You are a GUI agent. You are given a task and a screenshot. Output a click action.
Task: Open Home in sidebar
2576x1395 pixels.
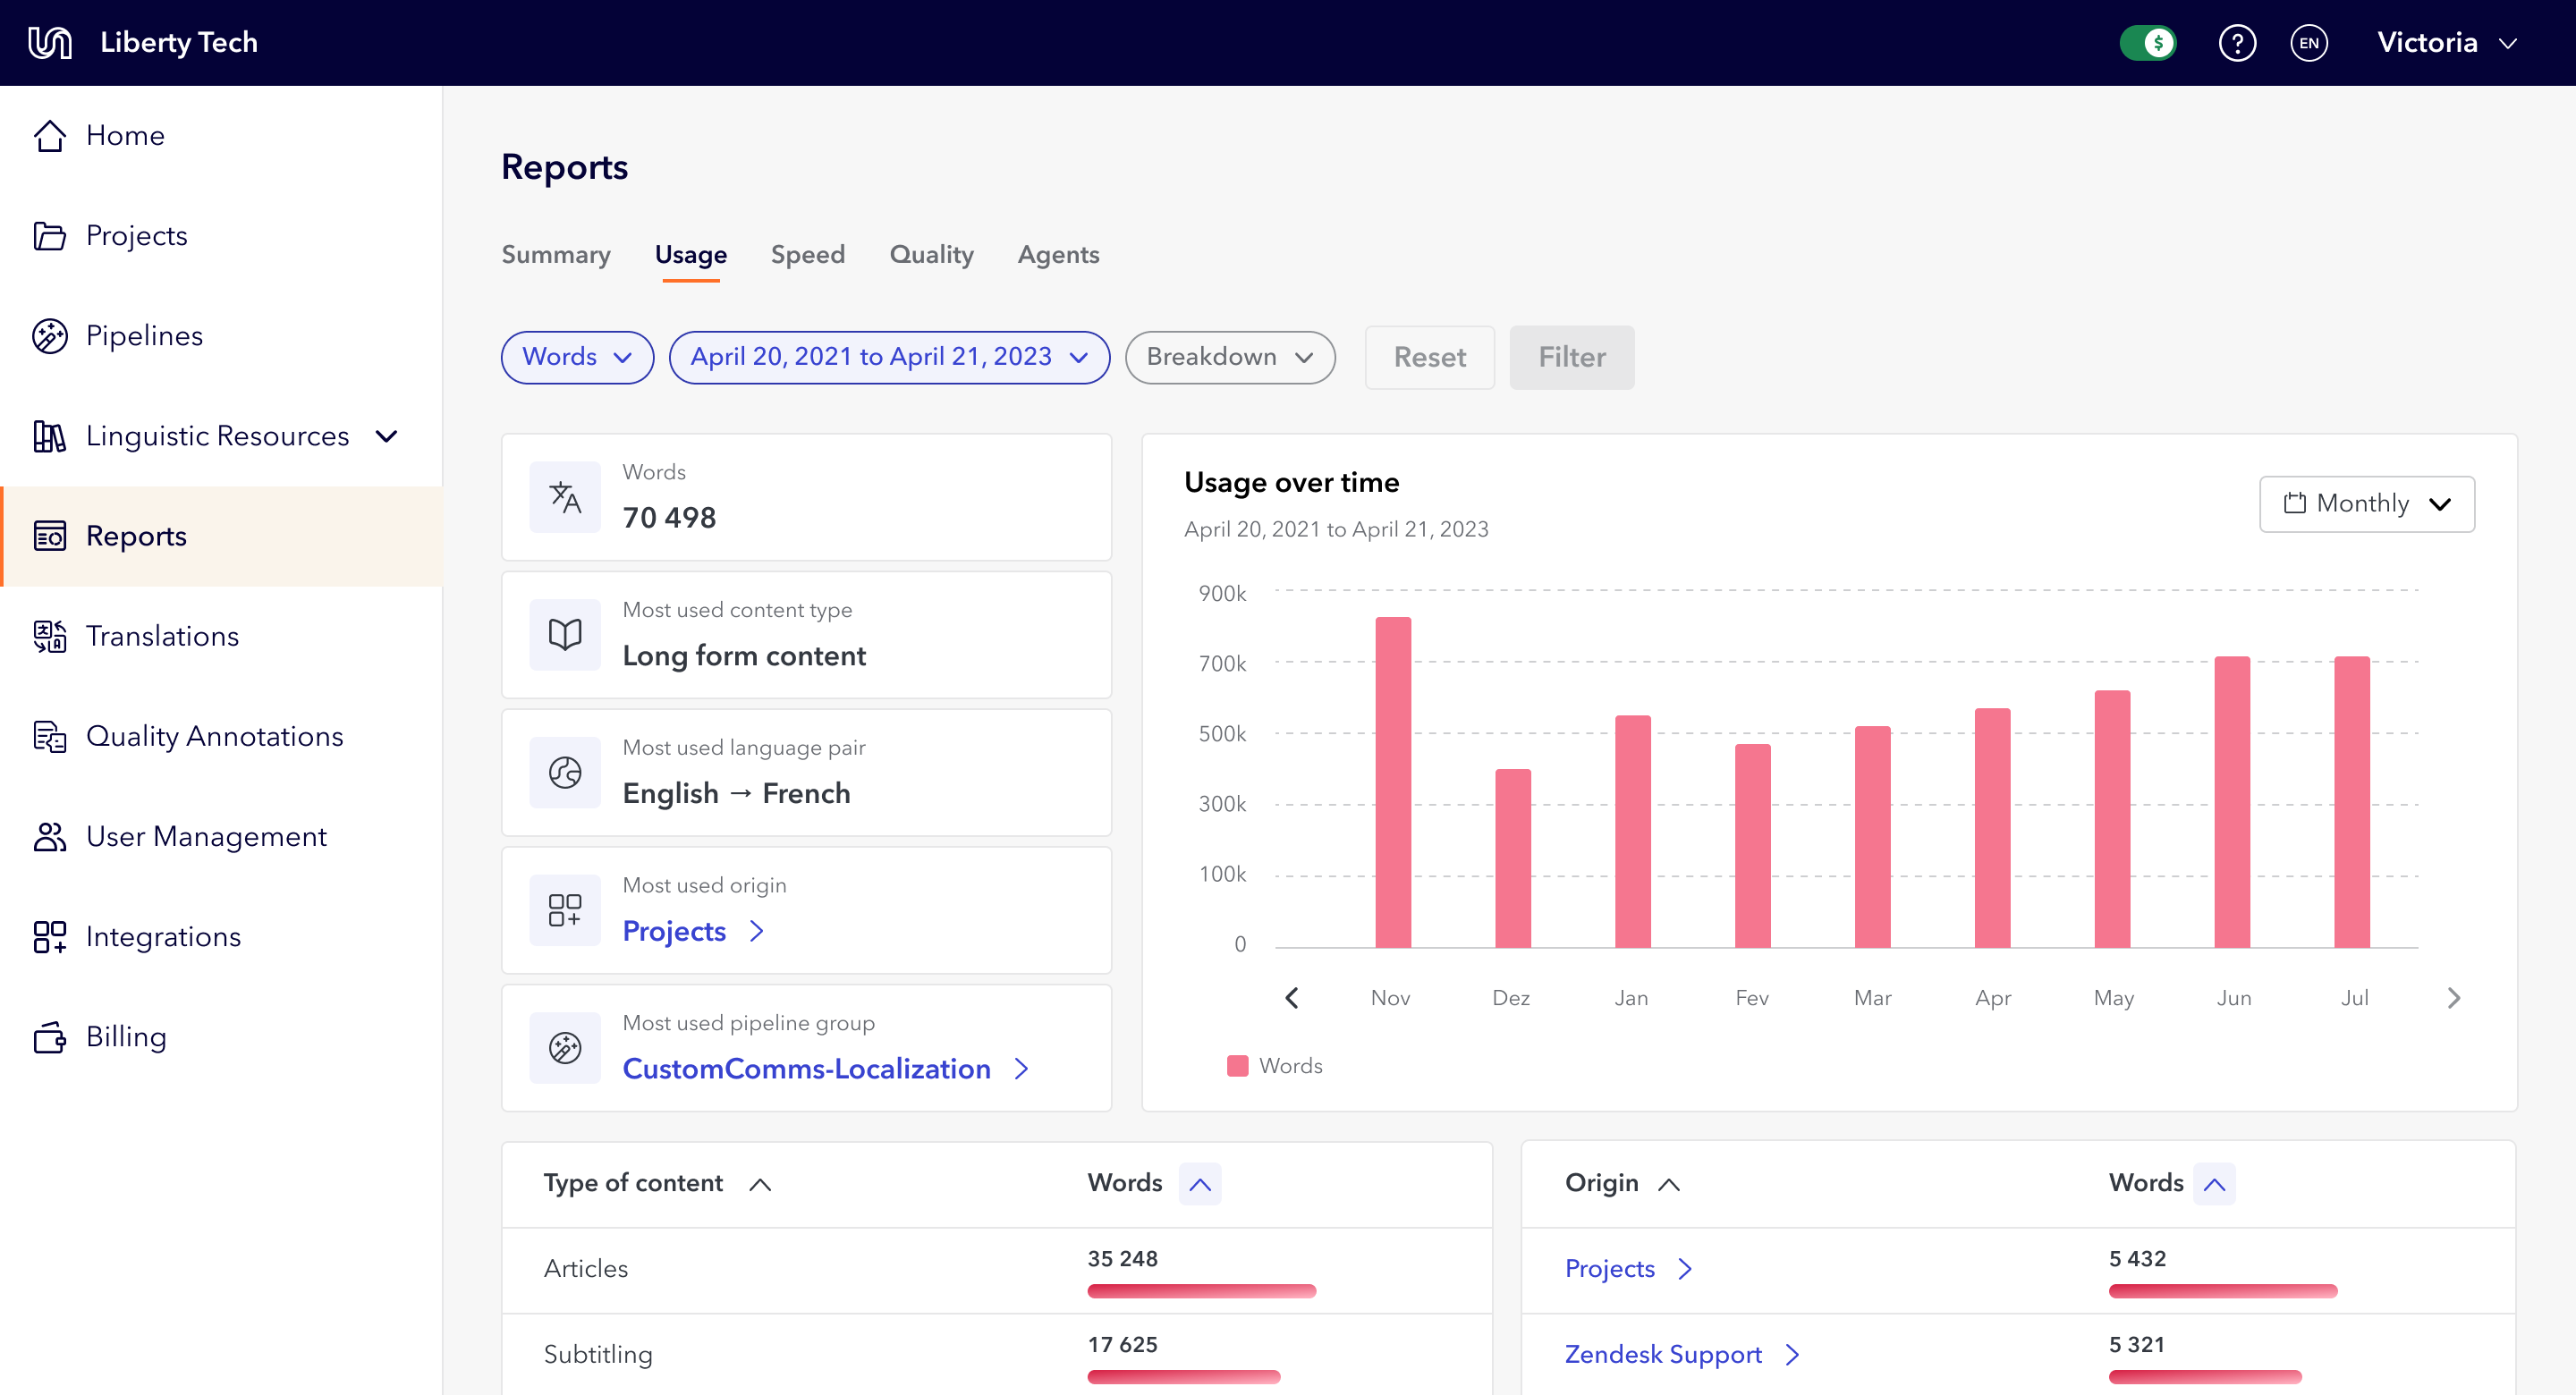[221, 135]
